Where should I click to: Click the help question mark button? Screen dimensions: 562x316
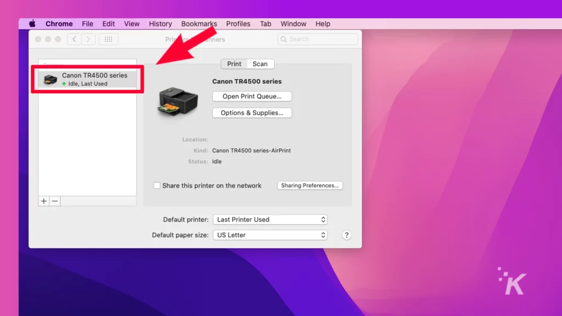pyautogui.click(x=347, y=235)
